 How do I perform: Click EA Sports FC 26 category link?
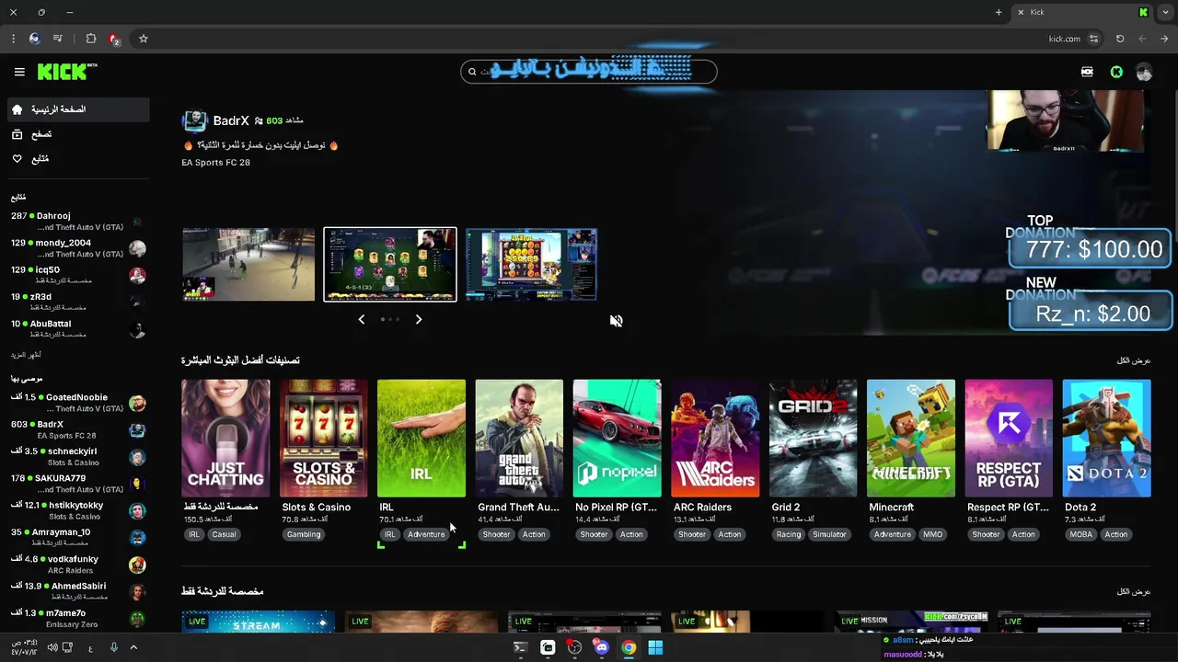pos(215,163)
